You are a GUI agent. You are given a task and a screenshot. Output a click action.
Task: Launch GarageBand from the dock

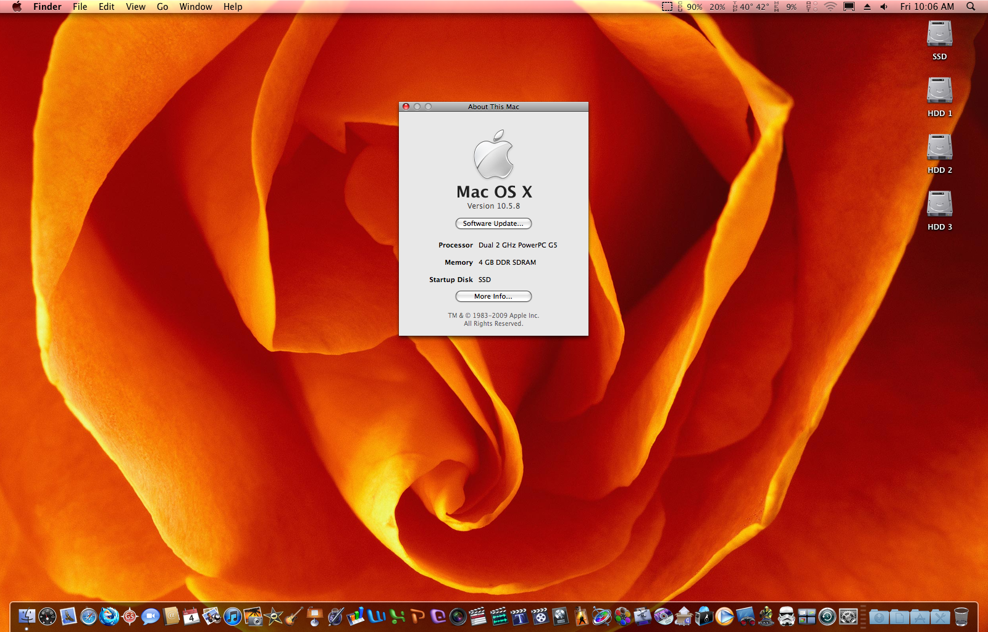coord(295,616)
